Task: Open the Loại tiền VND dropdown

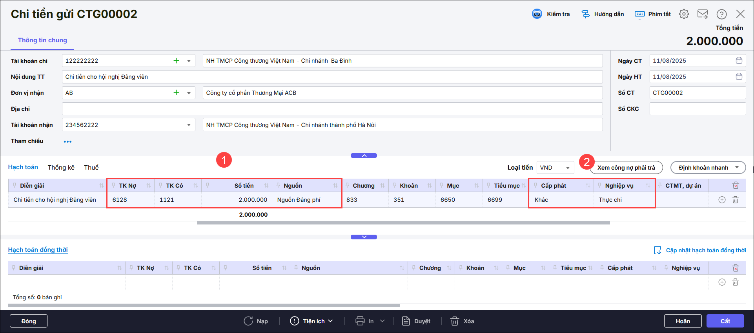Action: point(568,168)
